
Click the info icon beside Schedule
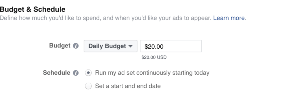pyautogui.click(x=76, y=73)
